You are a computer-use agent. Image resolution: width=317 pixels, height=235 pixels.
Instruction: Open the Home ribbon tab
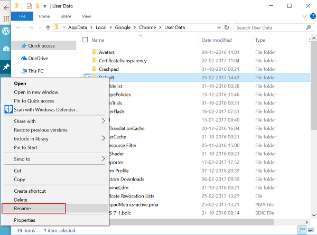click(44, 16)
